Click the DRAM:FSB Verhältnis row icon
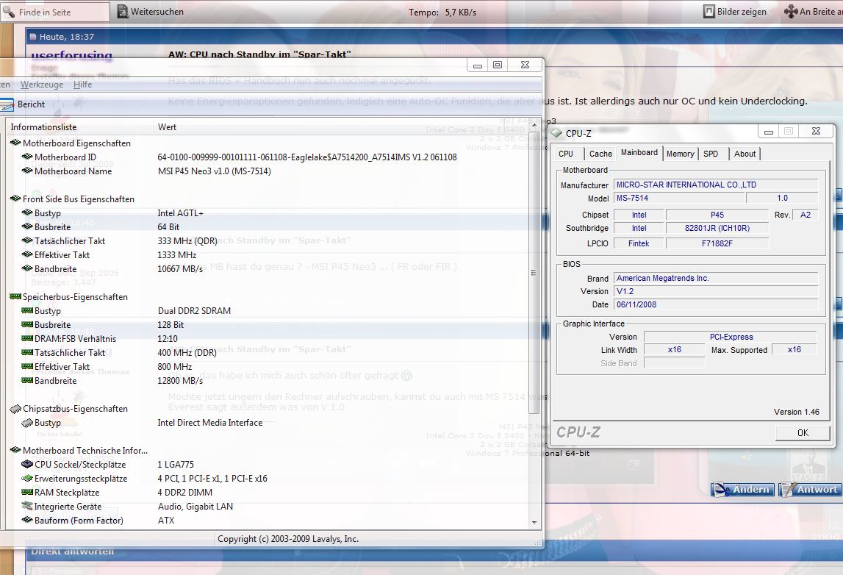Screen dimensions: 843x575 (x=27, y=339)
